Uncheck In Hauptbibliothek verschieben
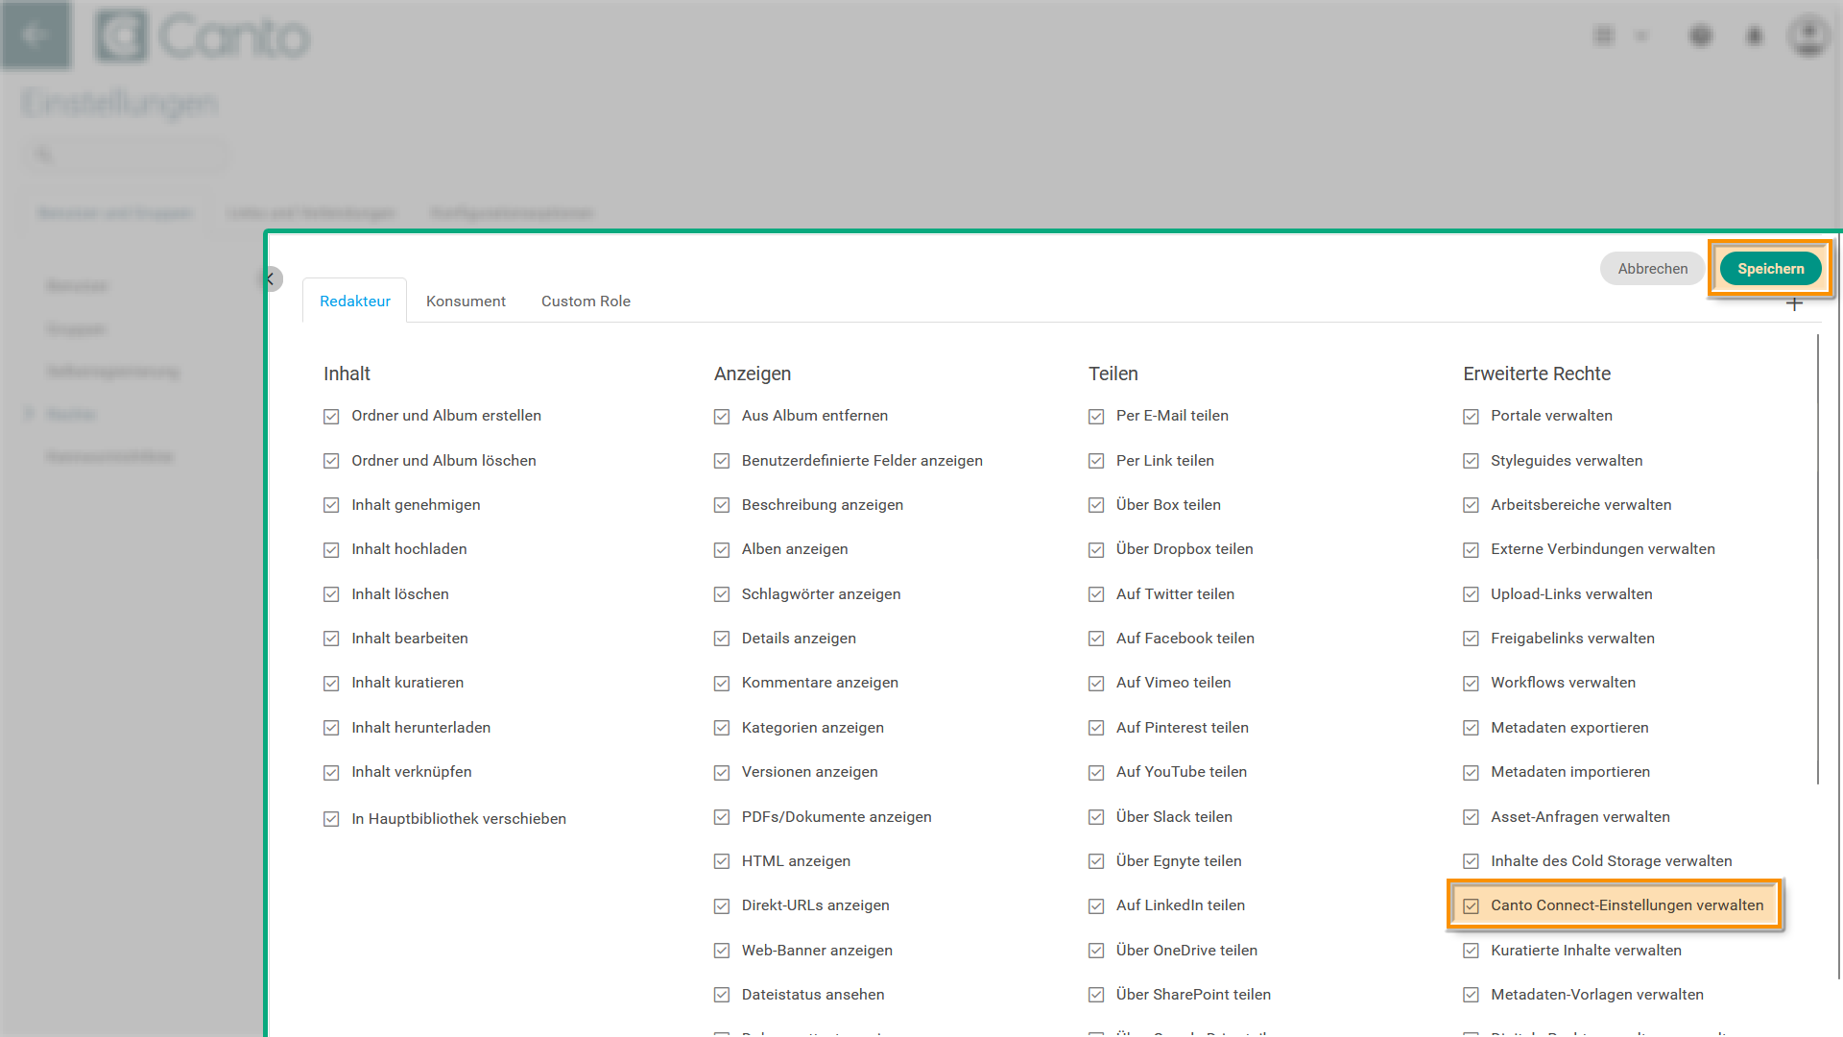The width and height of the screenshot is (1843, 1037). tap(331, 819)
